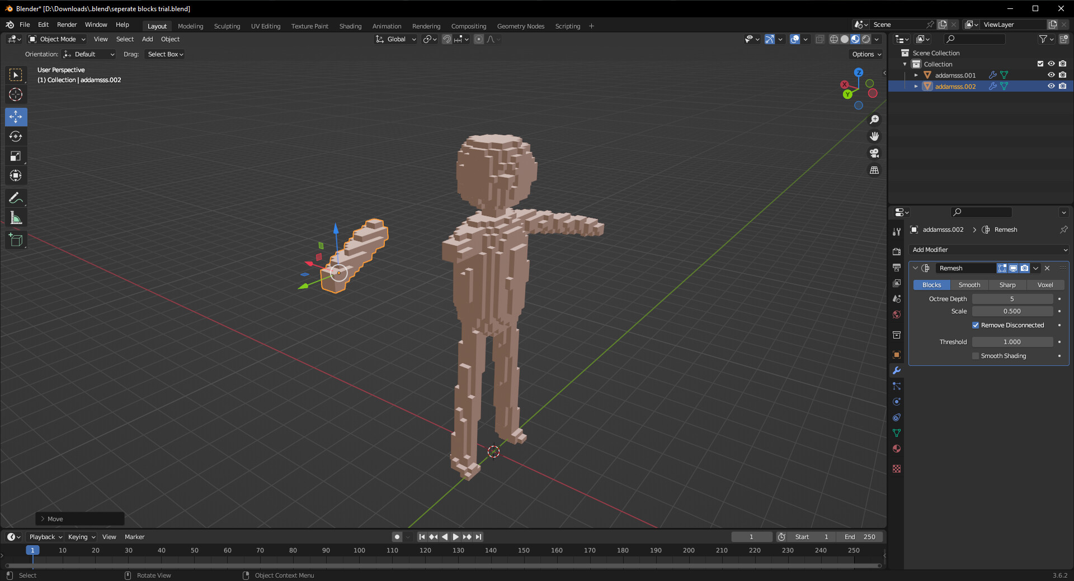Toggle Remesh modifier edit mode display
The width and height of the screenshot is (1074, 581).
click(1002, 268)
